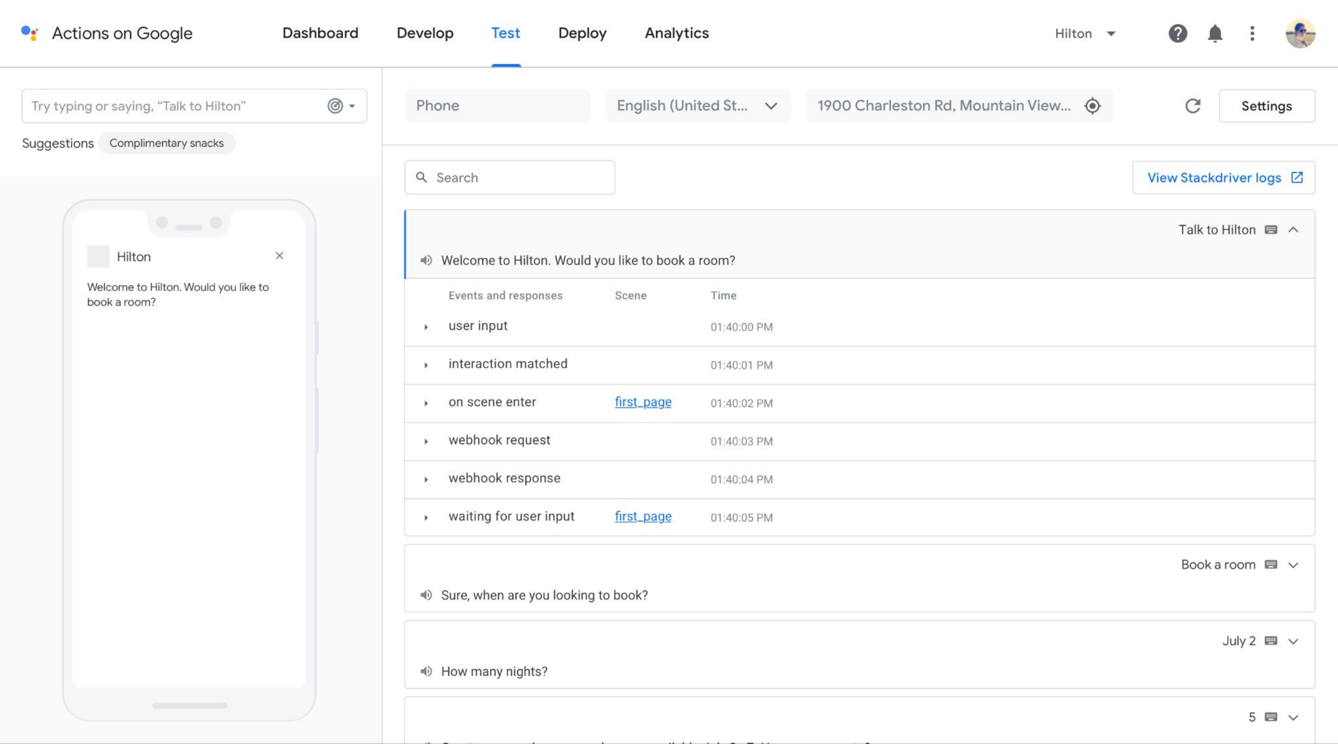This screenshot has height=744, width=1338.
Task: Open the Hilton project dropdown
Action: pos(1085,33)
